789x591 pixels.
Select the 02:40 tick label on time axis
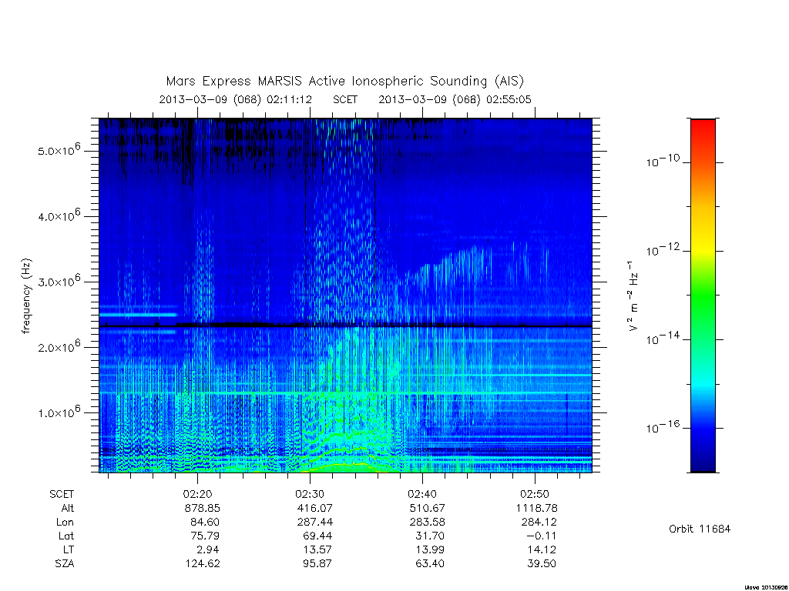point(422,494)
